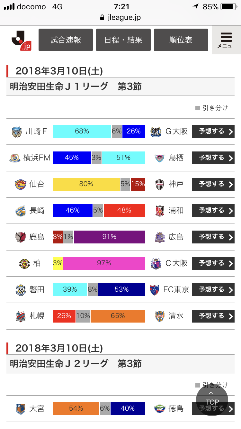The image size is (241, 429).
Task: Tap the Kashiwa Reysol team crest
Action: pos(24,263)
